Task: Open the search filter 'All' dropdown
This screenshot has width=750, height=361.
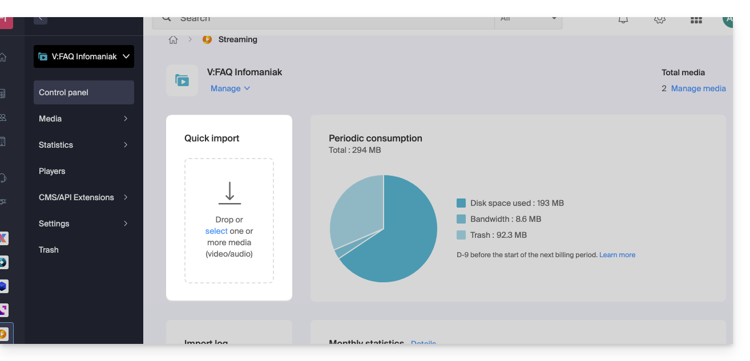Action: pyautogui.click(x=528, y=19)
